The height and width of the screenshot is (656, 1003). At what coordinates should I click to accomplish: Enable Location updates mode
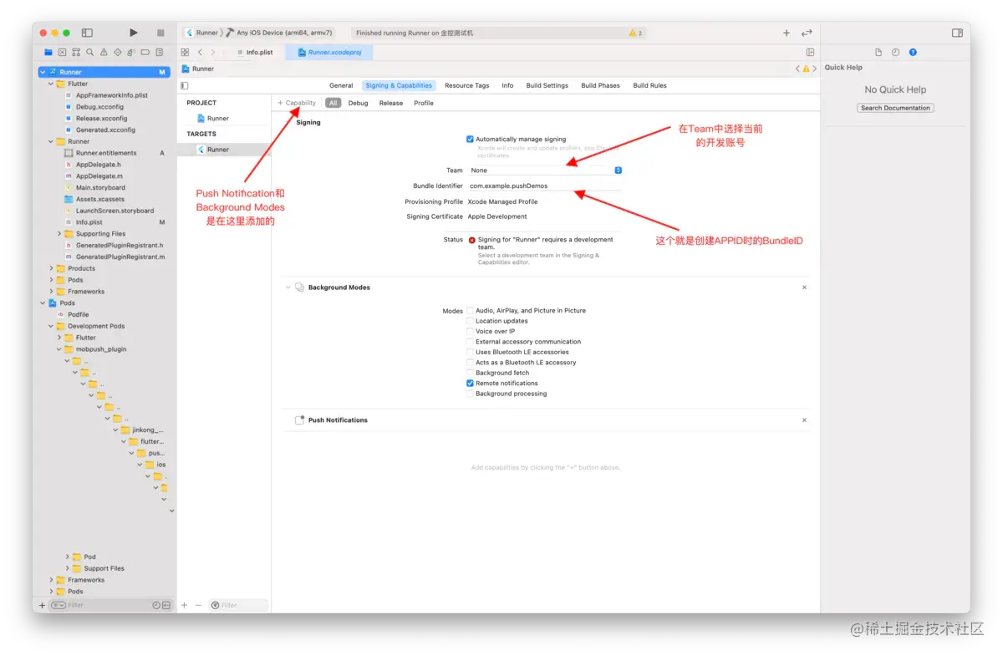[470, 321]
